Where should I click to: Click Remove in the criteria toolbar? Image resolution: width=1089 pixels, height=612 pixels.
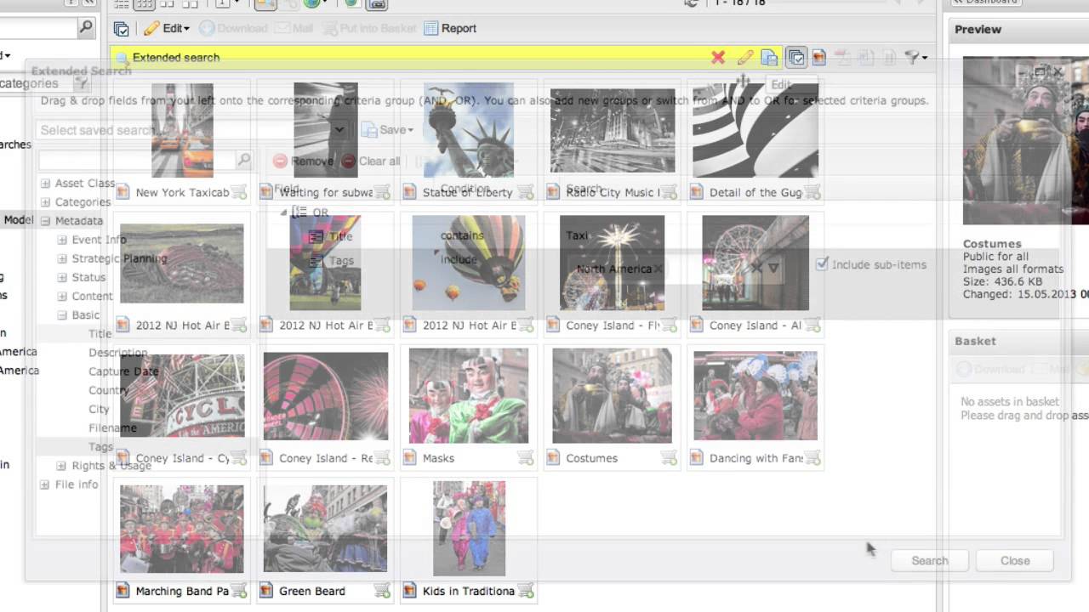point(303,161)
